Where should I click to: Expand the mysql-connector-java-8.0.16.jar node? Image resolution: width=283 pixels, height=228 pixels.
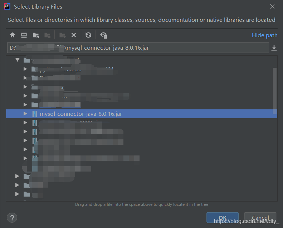(25, 114)
